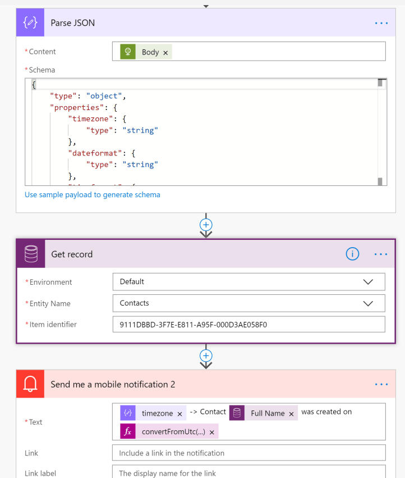Image resolution: width=405 pixels, height=478 pixels.
Task: Open the Parse JSON ellipsis menu
Action: point(381,23)
